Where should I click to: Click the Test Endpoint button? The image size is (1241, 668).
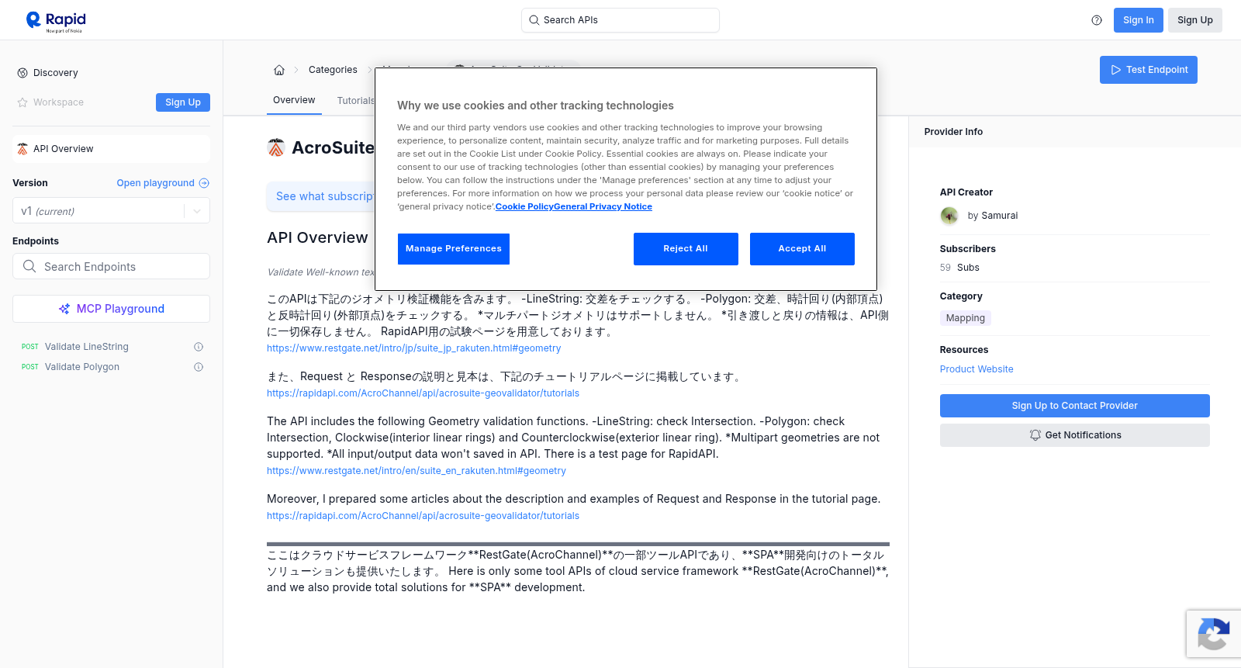pyautogui.click(x=1148, y=70)
